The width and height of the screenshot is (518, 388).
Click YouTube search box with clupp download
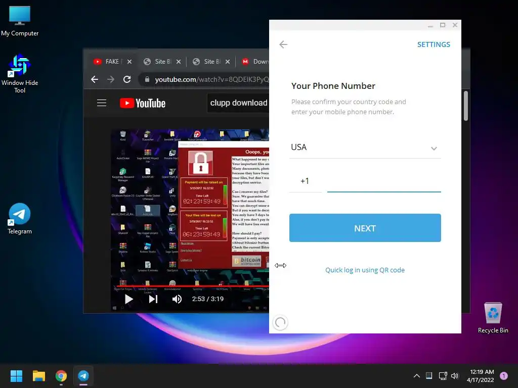pos(238,103)
